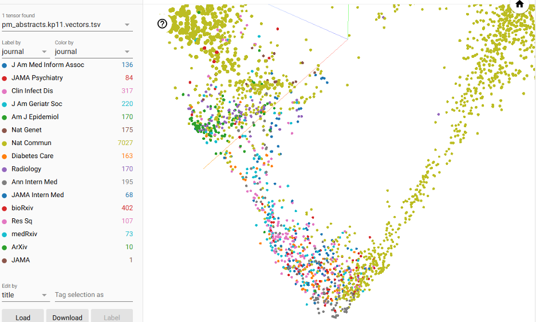536x322 pixels.
Task: Select the Nat Genet legend entry
Action: click(27, 130)
